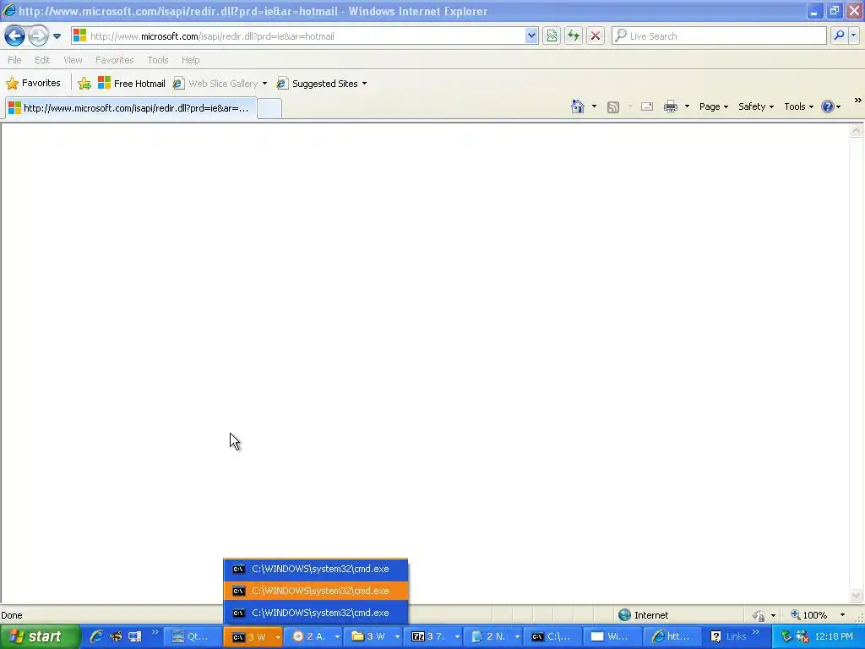Click the blue Help question mark icon
The image size is (865, 649).
828,106
